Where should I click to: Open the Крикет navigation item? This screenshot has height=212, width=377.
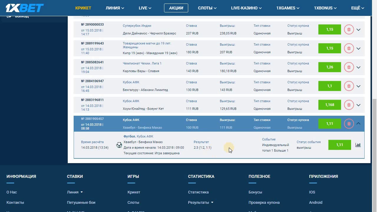pyautogui.click(x=83, y=8)
